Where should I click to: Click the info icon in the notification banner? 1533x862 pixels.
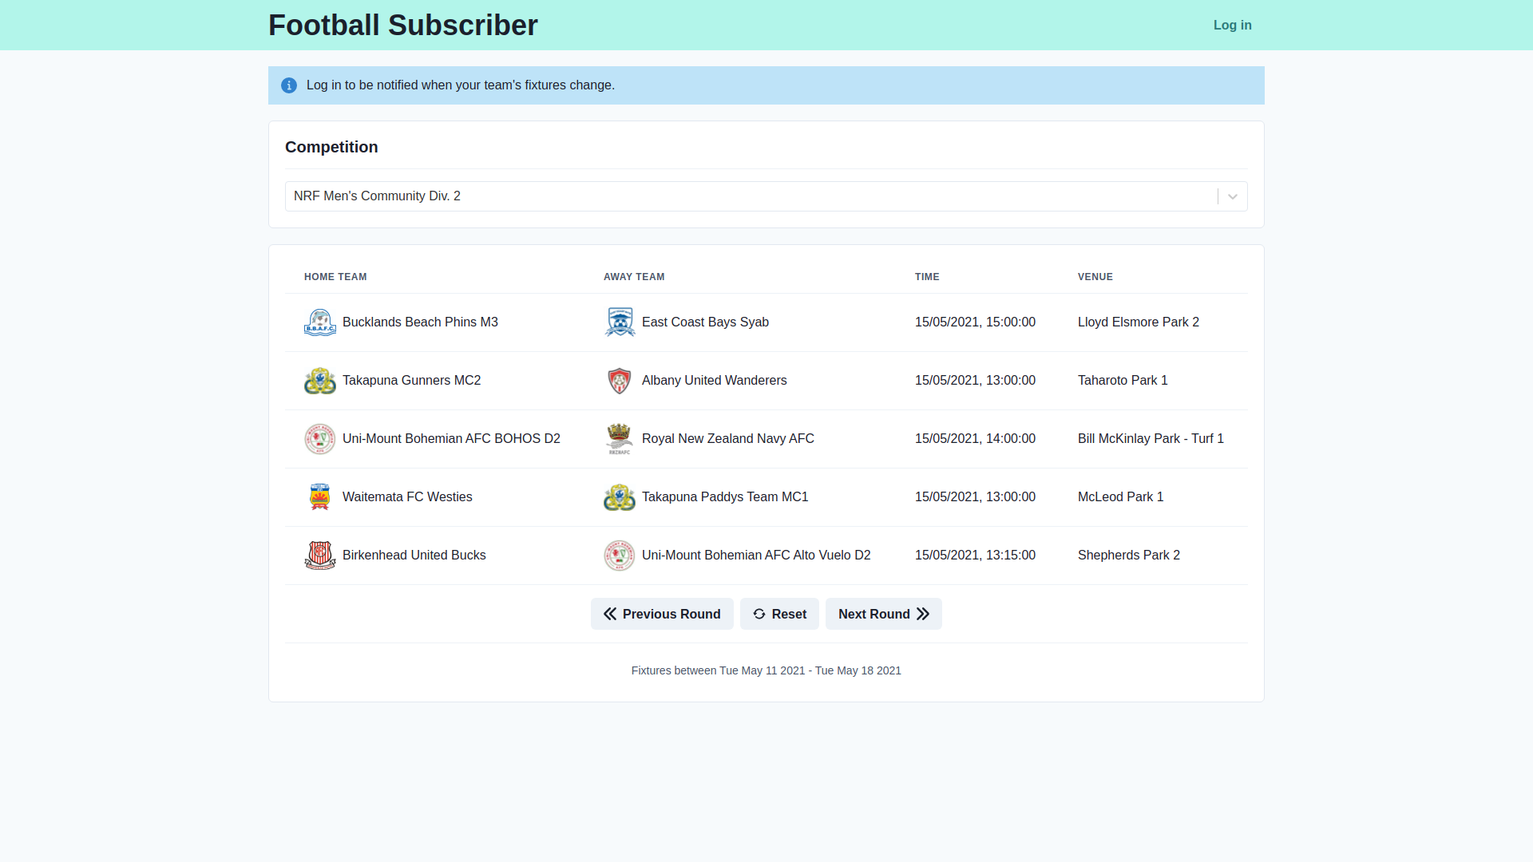(x=288, y=85)
